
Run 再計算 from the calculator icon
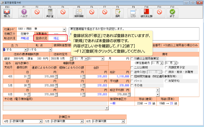tap(50, 12)
